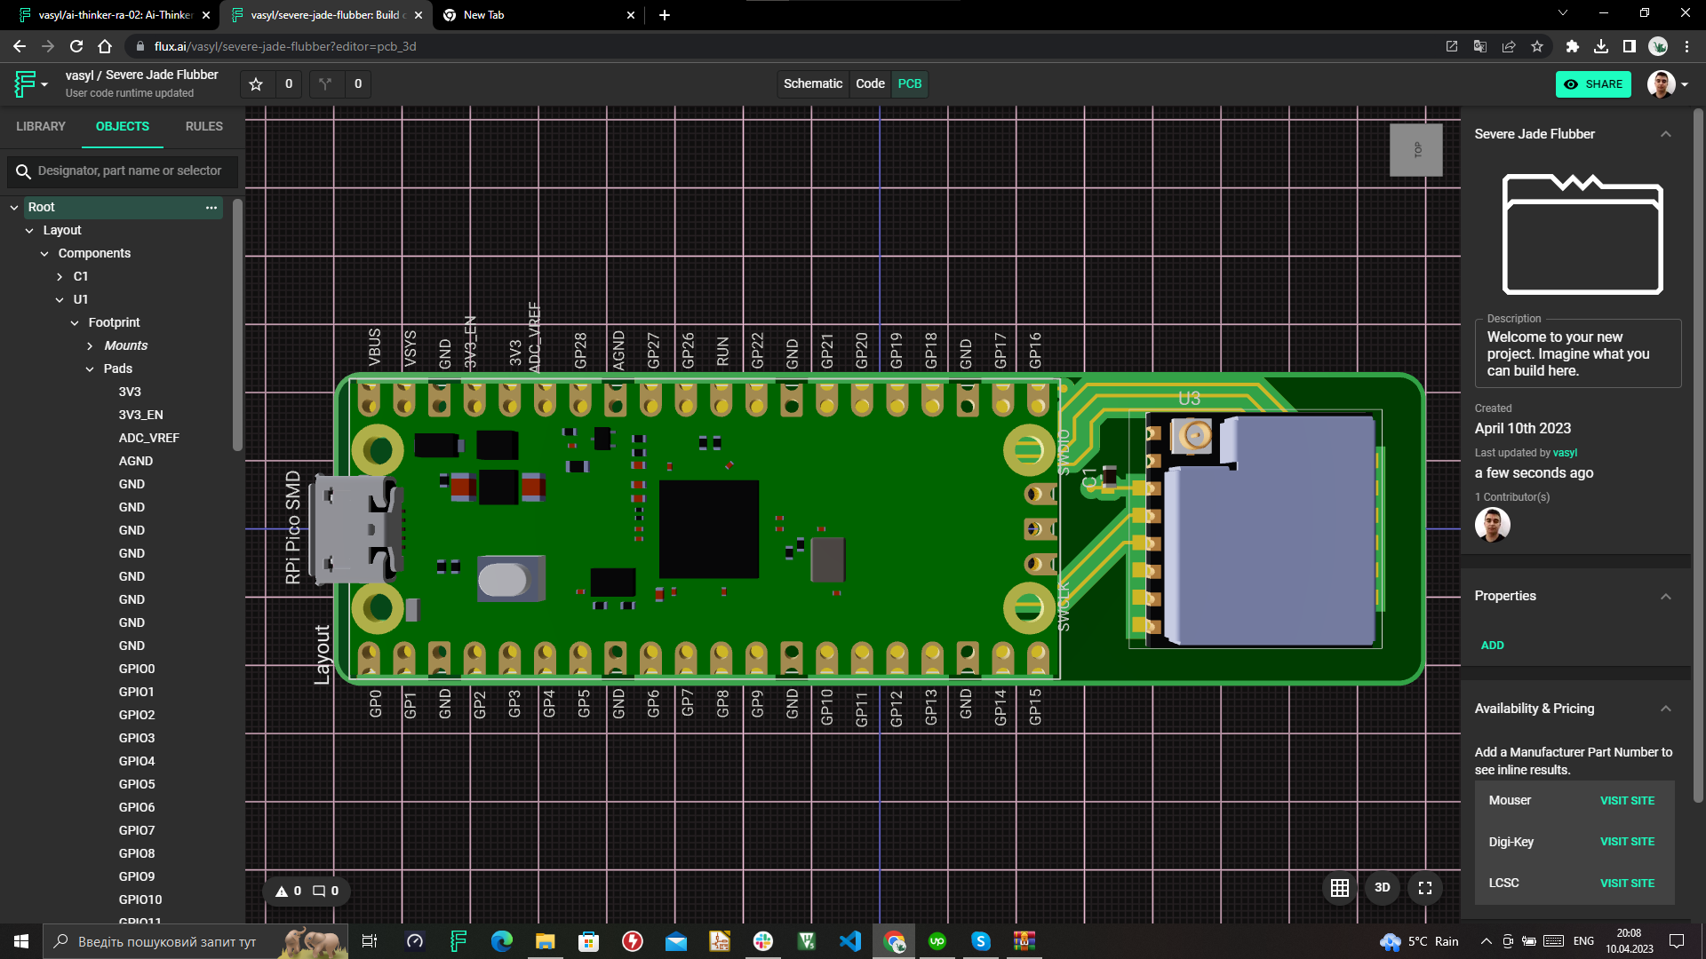This screenshot has width=1706, height=959.
Task: Click Mouser VISIT SITE link
Action: pyautogui.click(x=1626, y=801)
